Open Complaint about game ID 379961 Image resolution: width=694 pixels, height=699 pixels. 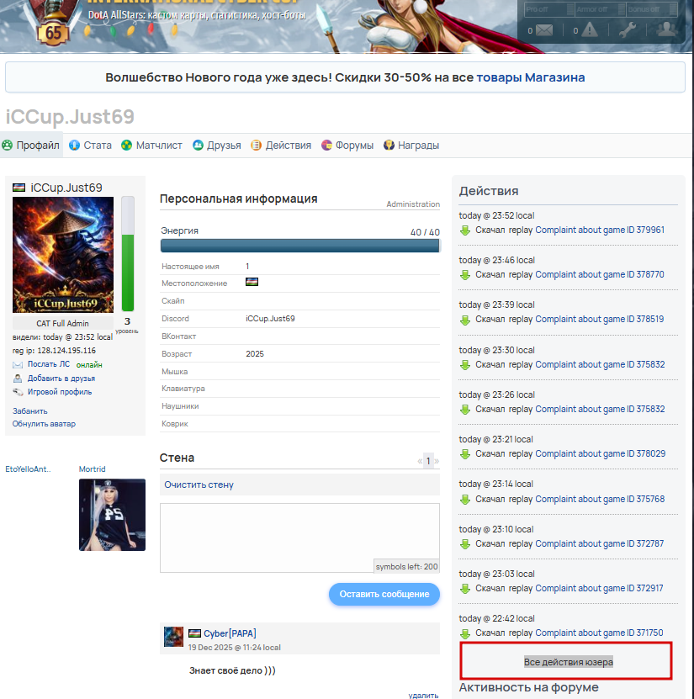tap(600, 230)
